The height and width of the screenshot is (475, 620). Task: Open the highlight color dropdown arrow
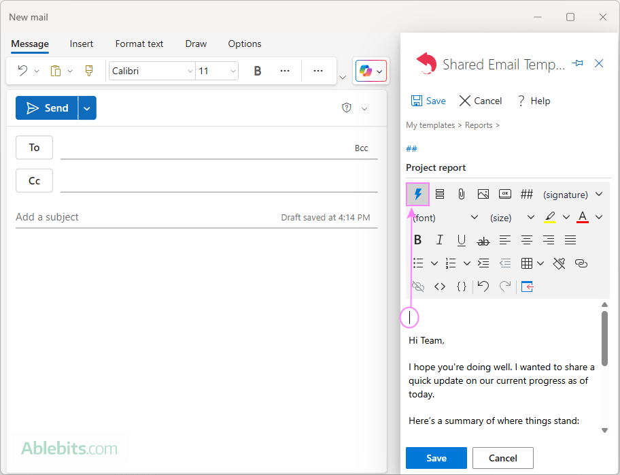[566, 217]
